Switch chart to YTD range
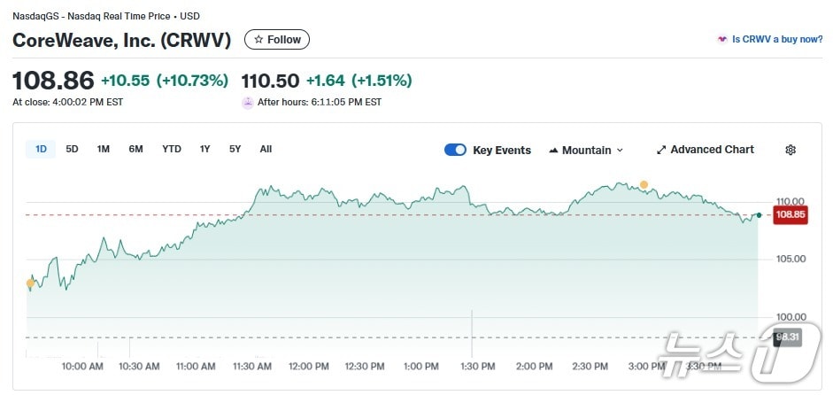The height and width of the screenshot is (395, 833). tap(172, 149)
